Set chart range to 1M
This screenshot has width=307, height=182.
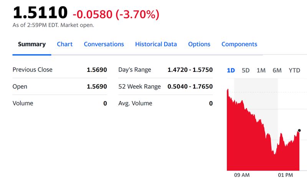[261, 70]
